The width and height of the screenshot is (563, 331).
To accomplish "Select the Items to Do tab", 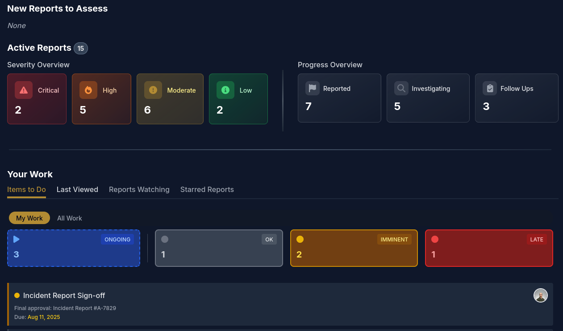I will [x=26, y=189].
